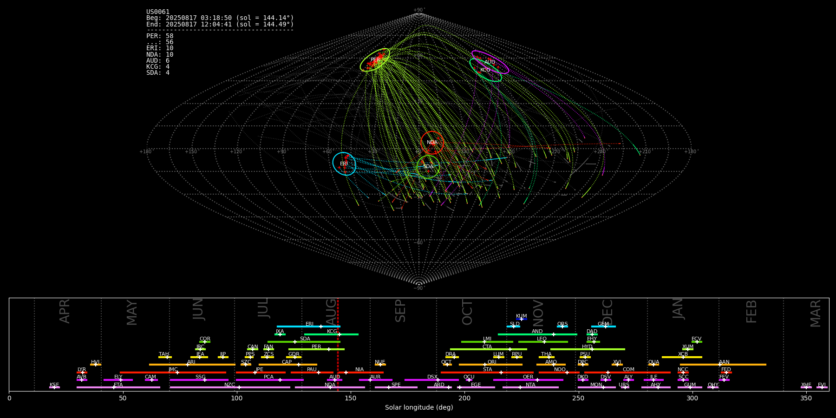The height and width of the screenshot is (418, 836).
Task: Click the LMI shower bar in timeline
Action: (x=487, y=342)
